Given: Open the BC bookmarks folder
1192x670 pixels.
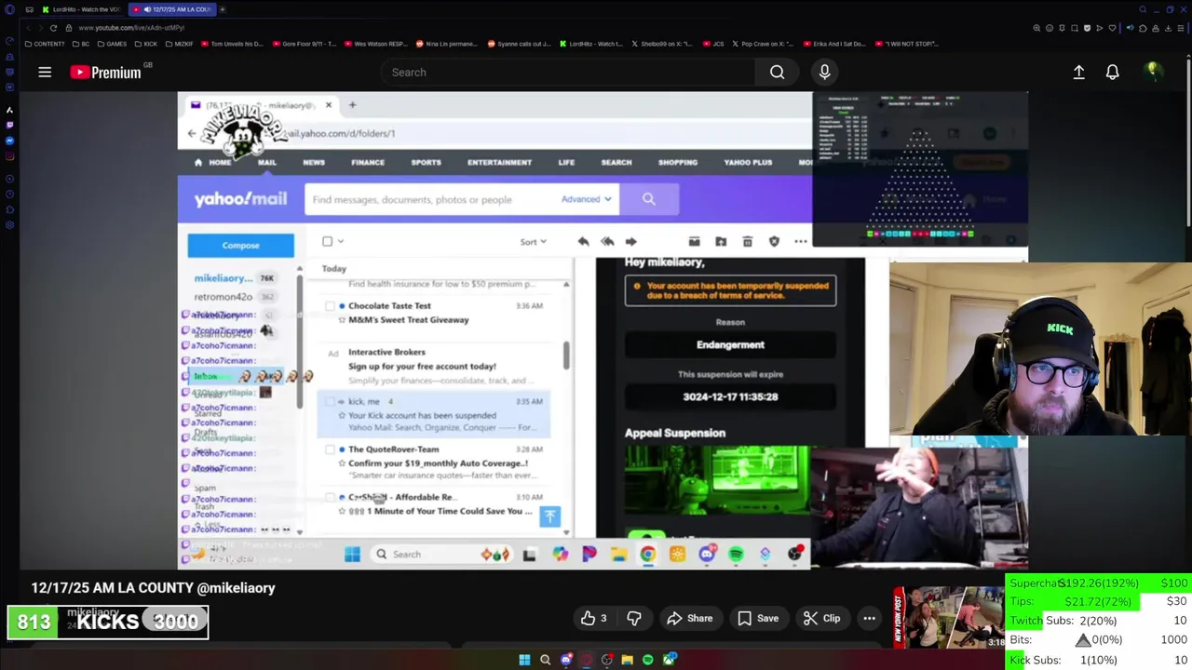Looking at the screenshot, I should tap(81, 44).
